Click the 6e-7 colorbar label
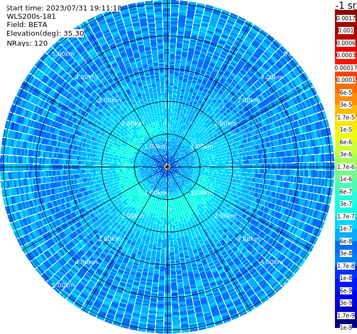This screenshot has width=357, height=334. coord(346,191)
